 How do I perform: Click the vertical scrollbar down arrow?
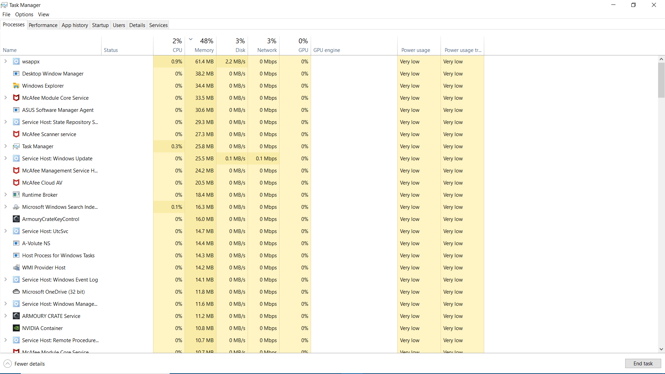661,349
